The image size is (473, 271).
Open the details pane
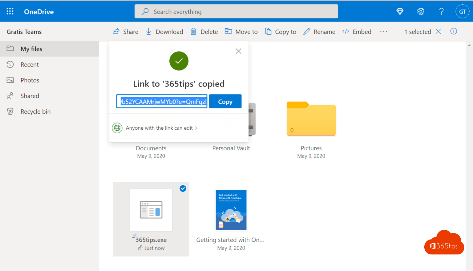pos(454,31)
